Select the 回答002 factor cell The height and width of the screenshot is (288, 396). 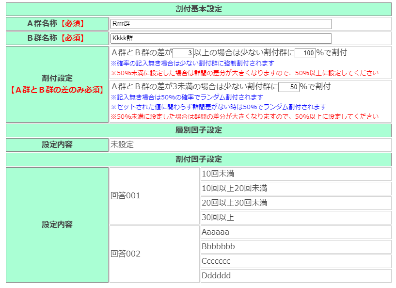tap(155, 254)
